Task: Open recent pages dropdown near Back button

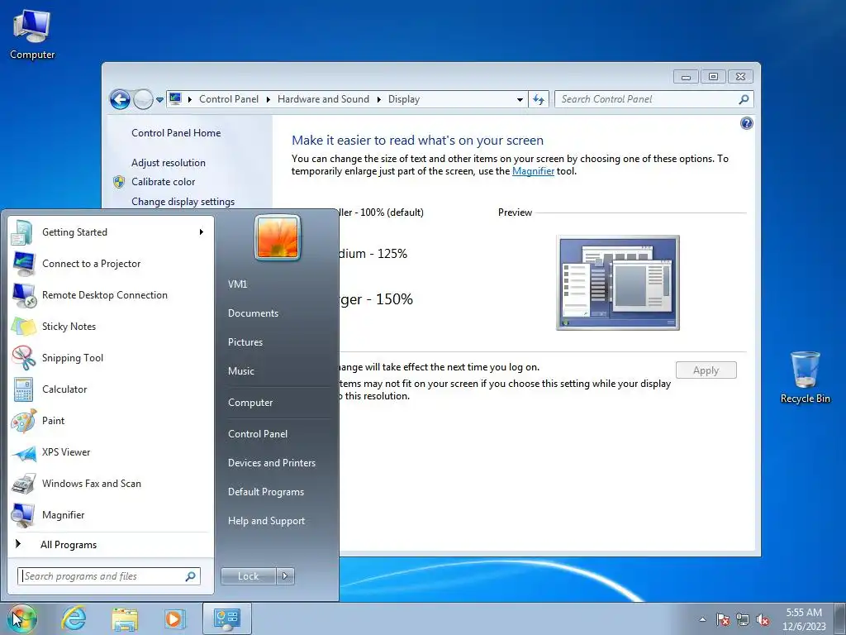Action: coord(159,100)
